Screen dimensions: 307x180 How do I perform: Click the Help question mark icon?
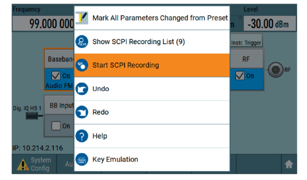pos(82,136)
